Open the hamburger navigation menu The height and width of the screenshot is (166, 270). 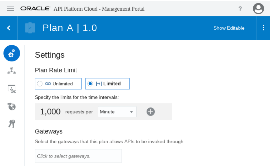(x=10, y=9)
